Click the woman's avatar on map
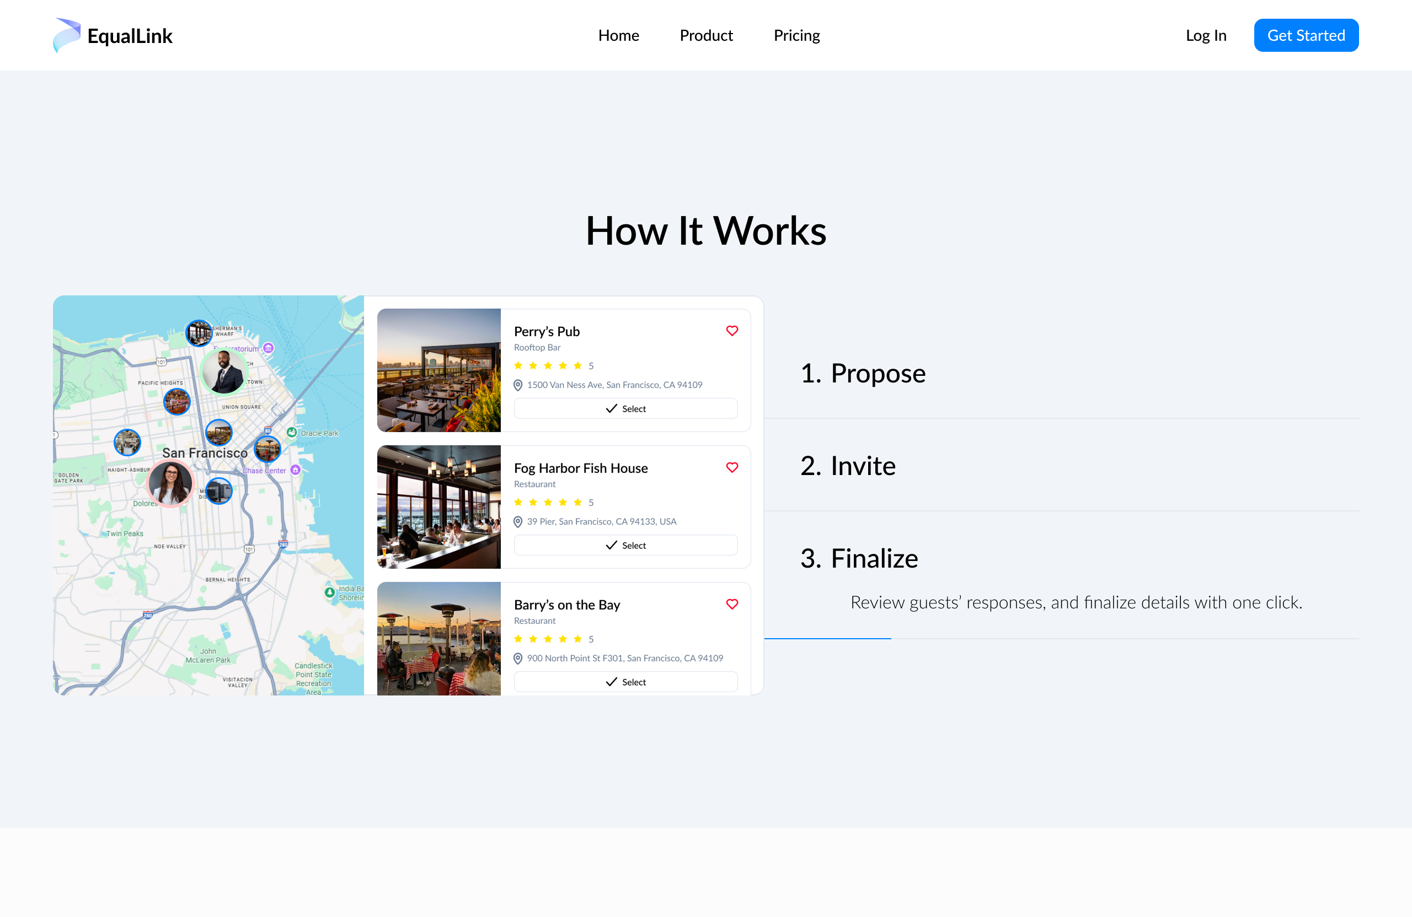1412x917 pixels. click(170, 484)
